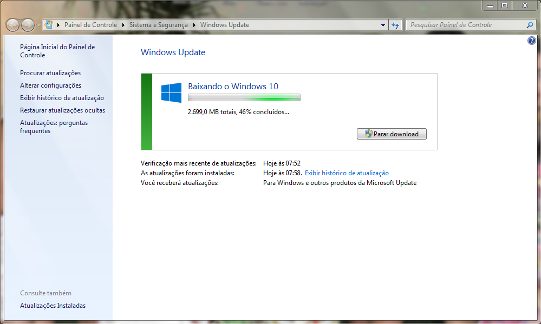The width and height of the screenshot is (541, 324).
Task: Maximize the Windows Update window
Action: [x=505, y=6]
